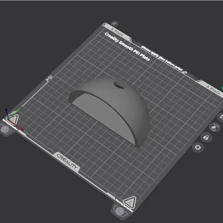Click the blue Z axis arrow

click(7, 113)
